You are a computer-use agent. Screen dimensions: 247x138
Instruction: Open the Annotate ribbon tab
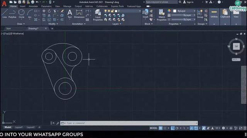[x=33, y=6]
